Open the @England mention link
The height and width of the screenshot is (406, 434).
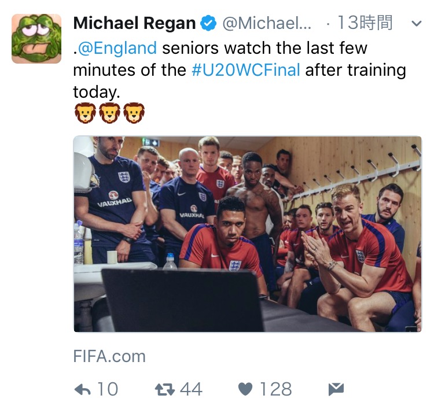[117, 48]
